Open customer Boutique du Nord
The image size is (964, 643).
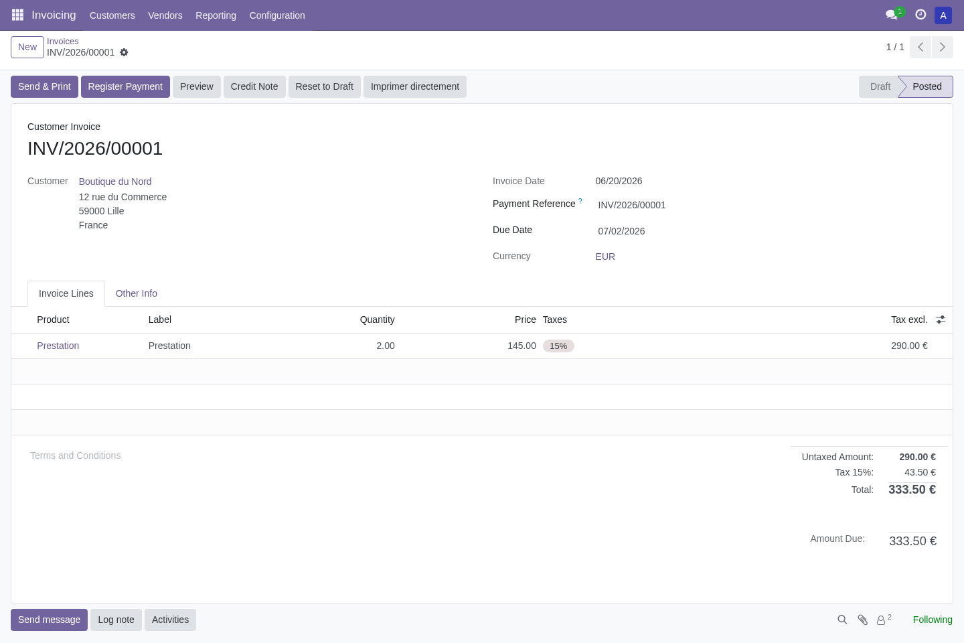[115, 182]
